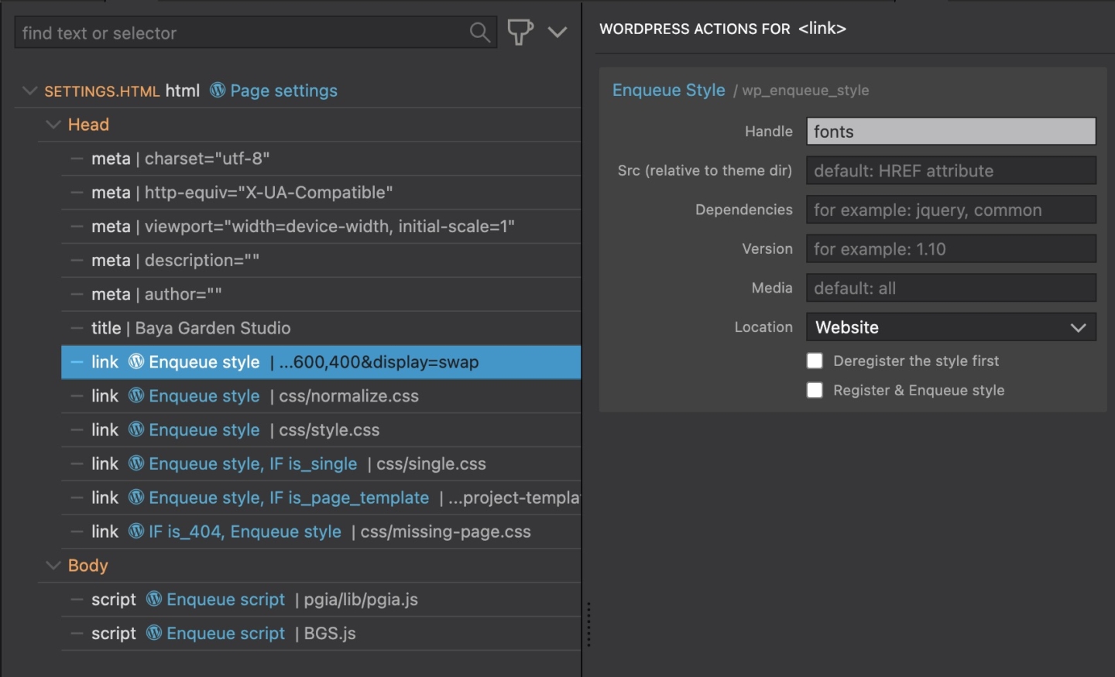Click the WordPress icon beside pgia.js script
The height and width of the screenshot is (677, 1115).
[x=153, y=599]
